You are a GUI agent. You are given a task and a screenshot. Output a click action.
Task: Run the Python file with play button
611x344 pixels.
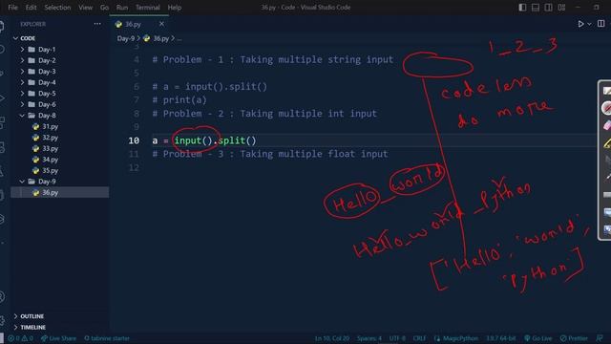tap(580, 24)
